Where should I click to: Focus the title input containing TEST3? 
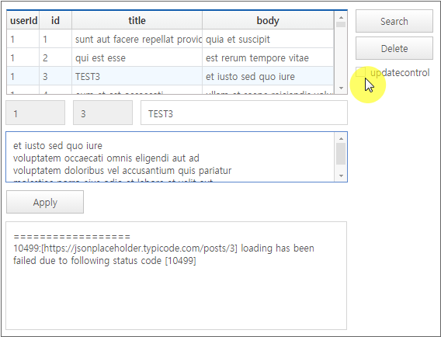(244, 113)
